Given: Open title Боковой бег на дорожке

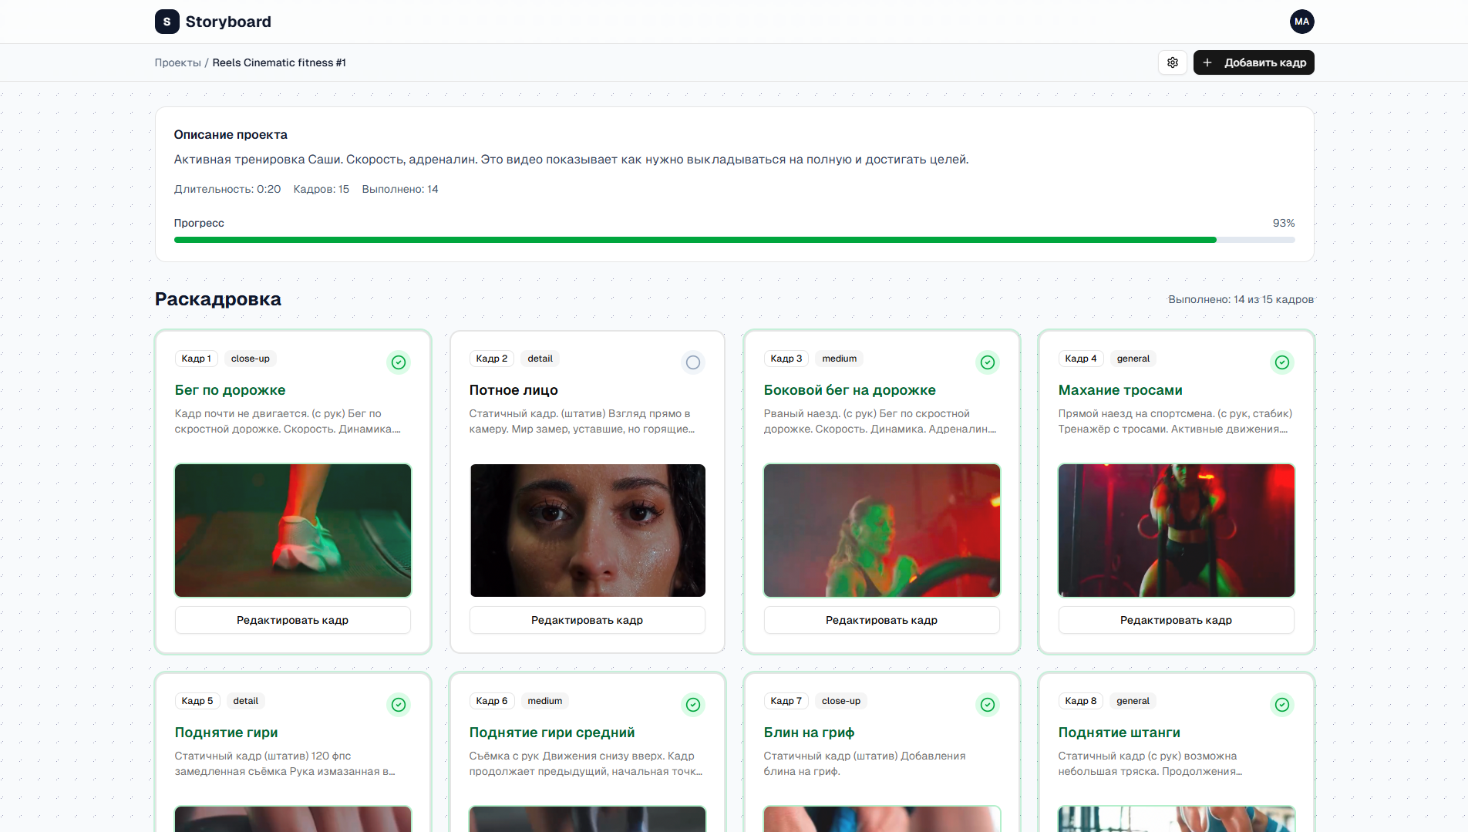Looking at the screenshot, I should tap(850, 390).
